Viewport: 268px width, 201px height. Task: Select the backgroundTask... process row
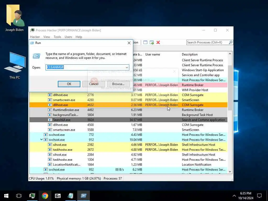click(x=128, y=115)
